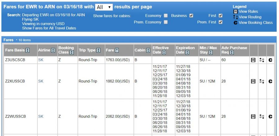Screen dimensions: 279x136
Task: Sort by Adv Purchase Req column
Action: [x=232, y=52]
